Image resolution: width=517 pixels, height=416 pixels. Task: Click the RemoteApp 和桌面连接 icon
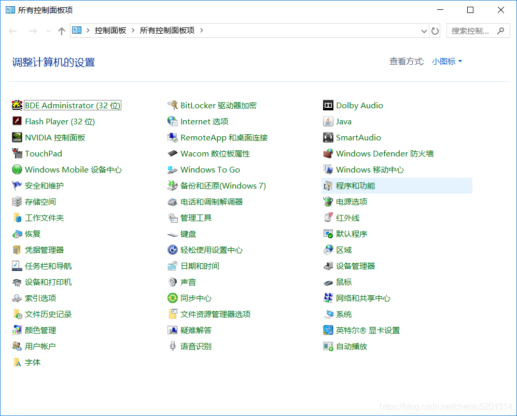(173, 137)
